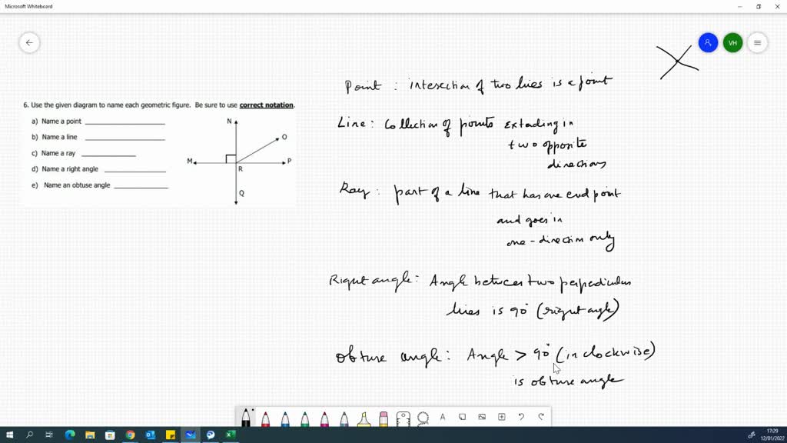The height and width of the screenshot is (443, 787).
Task: Add a note using the note icon
Action: (462, 417)
